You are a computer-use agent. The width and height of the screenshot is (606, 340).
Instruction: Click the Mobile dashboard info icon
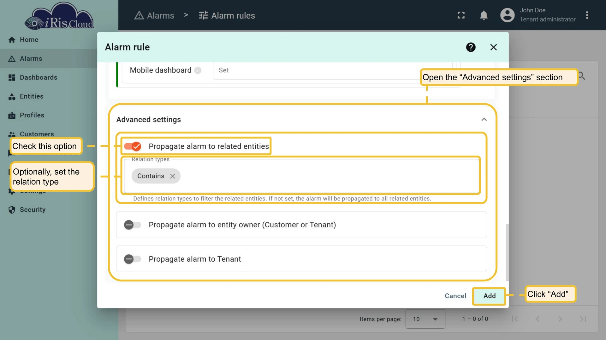[198, 71]
